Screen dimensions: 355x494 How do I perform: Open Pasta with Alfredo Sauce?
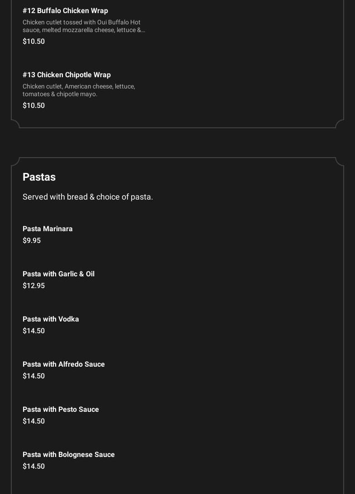pos(63,364)
